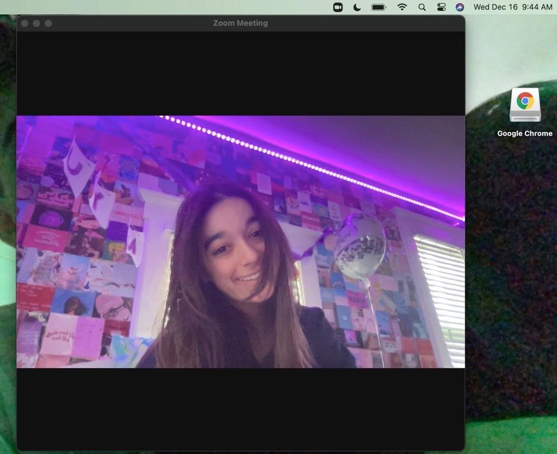Click the black area above the video

pos(240,73)
